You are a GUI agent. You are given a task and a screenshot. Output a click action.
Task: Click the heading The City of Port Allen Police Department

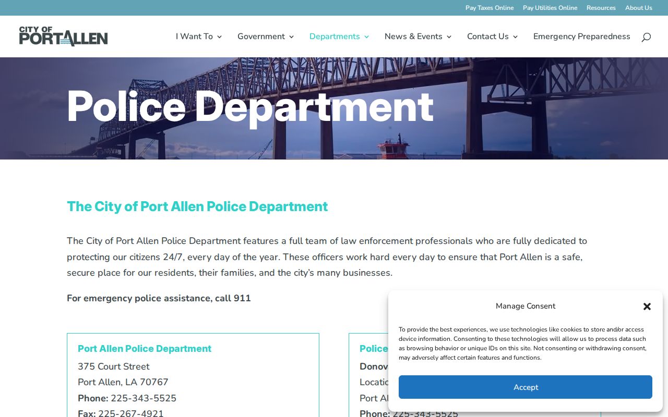(197, 206)
